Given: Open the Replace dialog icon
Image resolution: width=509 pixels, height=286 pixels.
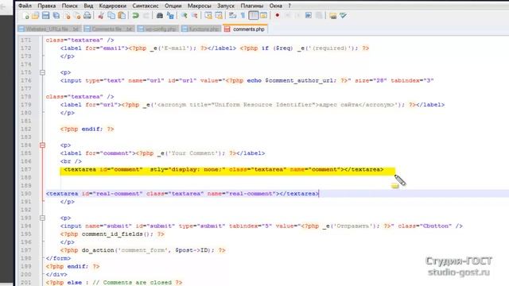Looking at the screenshot, I should click(170, 16).
